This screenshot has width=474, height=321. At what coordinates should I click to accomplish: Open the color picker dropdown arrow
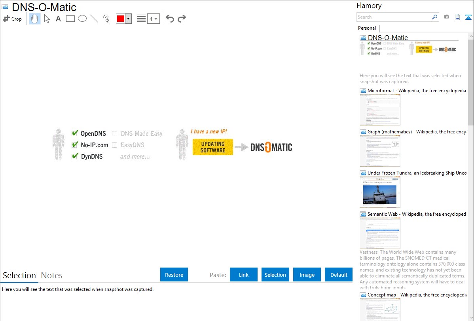click(129, 19)
